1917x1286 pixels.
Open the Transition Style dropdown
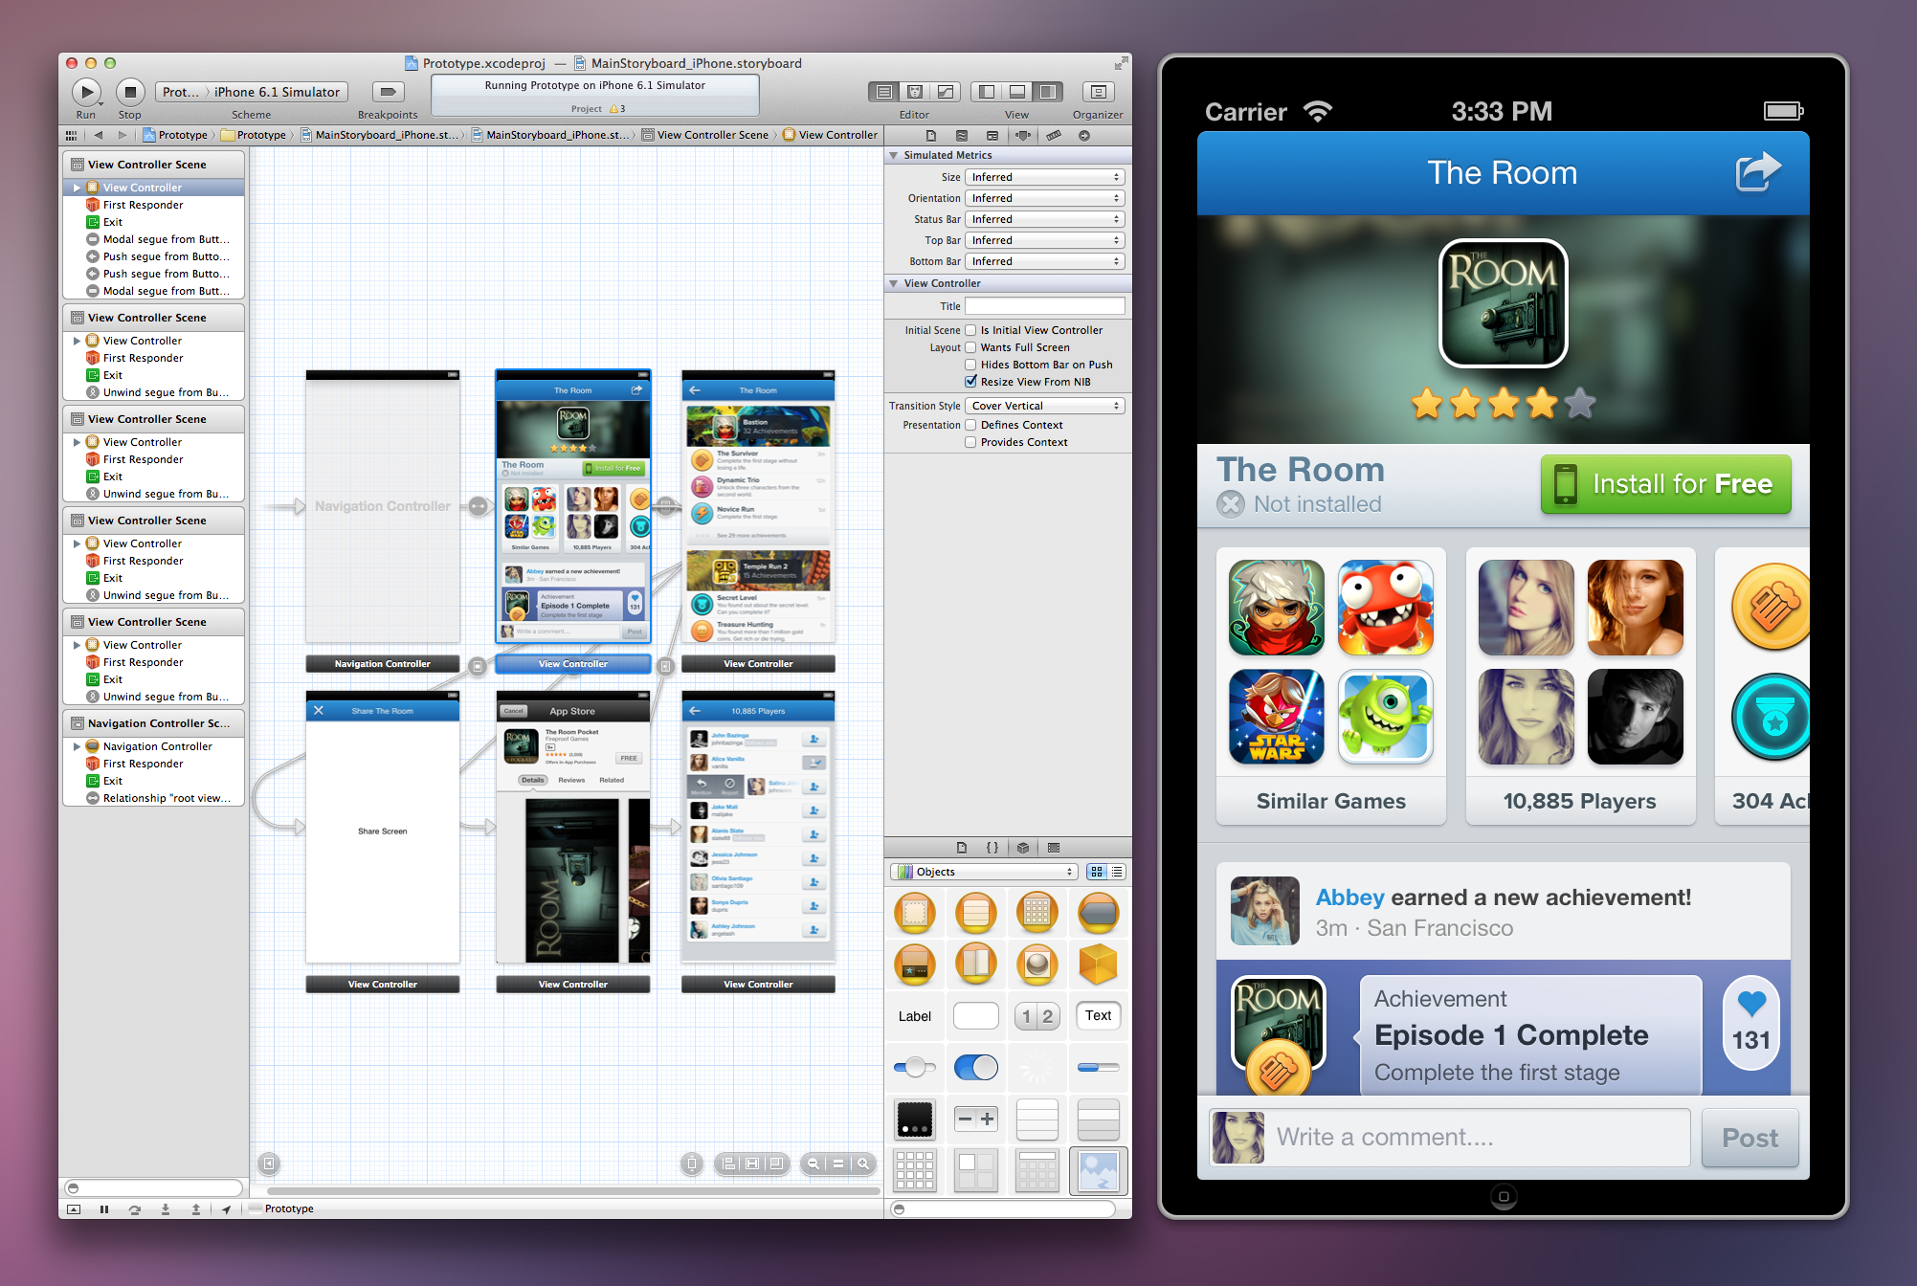pos(1044,406)
